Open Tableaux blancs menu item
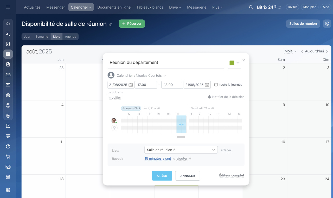333x198 pixels. [150, 7]
